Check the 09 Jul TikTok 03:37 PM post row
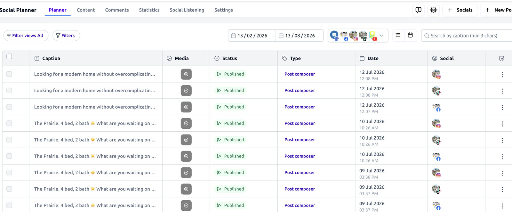 9,189
